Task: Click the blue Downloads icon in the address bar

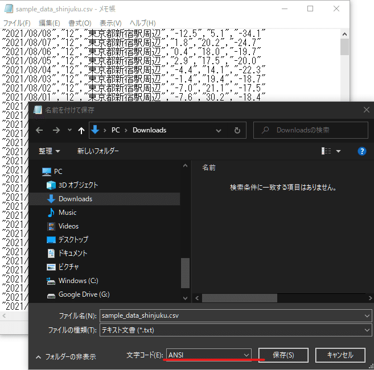Action: (x=95, y=130)
